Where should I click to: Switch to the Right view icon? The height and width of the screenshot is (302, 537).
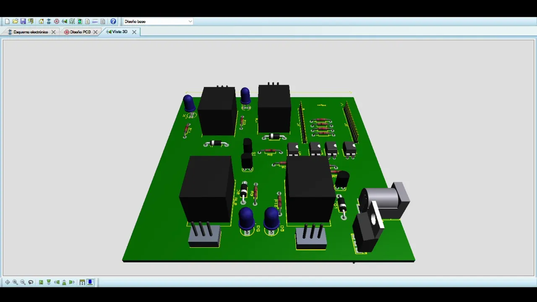72,282
